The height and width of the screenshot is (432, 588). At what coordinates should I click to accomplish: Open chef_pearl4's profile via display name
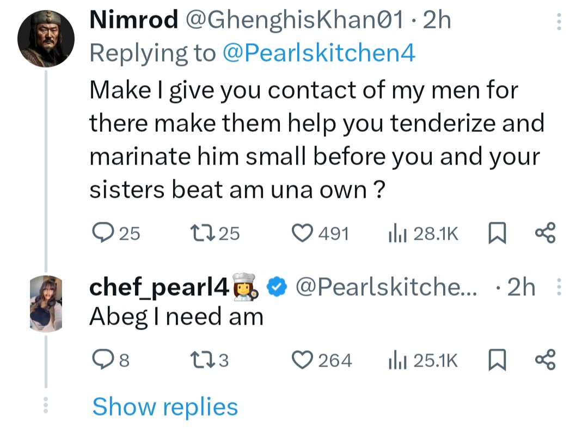[x=159, y=288]
